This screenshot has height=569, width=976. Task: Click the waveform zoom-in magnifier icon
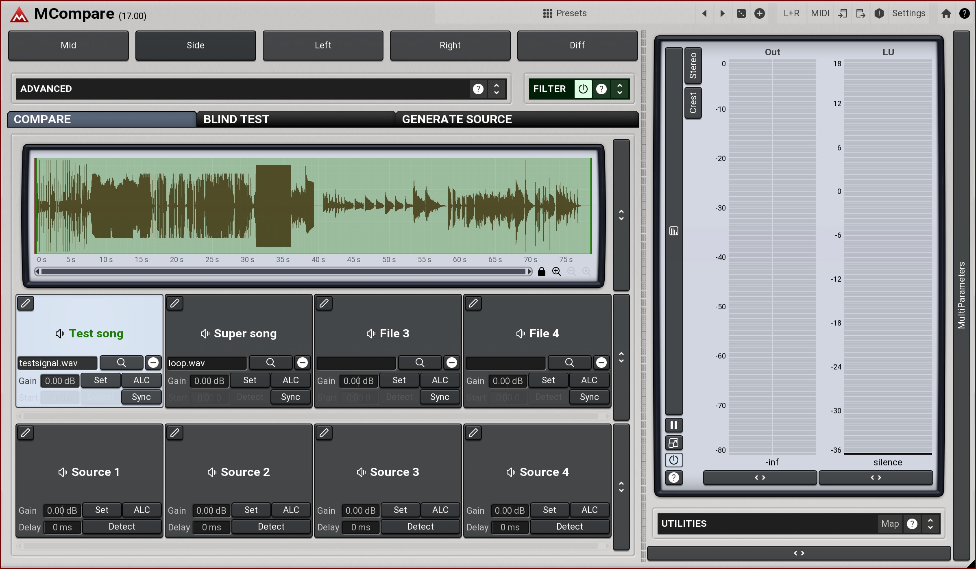pyautogui.click(x=556, y=271)
